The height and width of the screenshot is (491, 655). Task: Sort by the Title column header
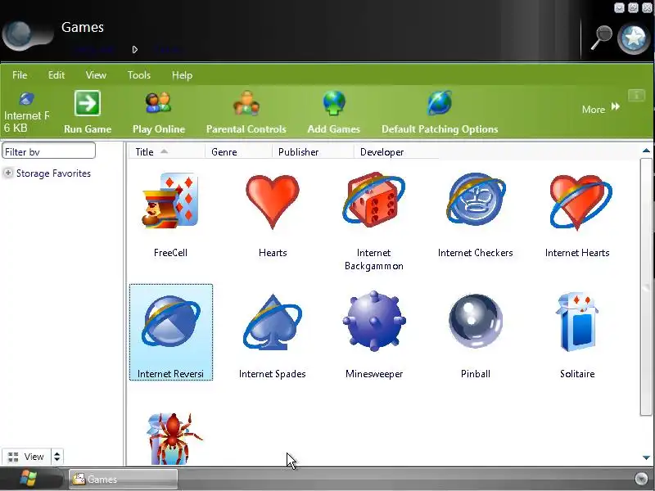[166, 152]
